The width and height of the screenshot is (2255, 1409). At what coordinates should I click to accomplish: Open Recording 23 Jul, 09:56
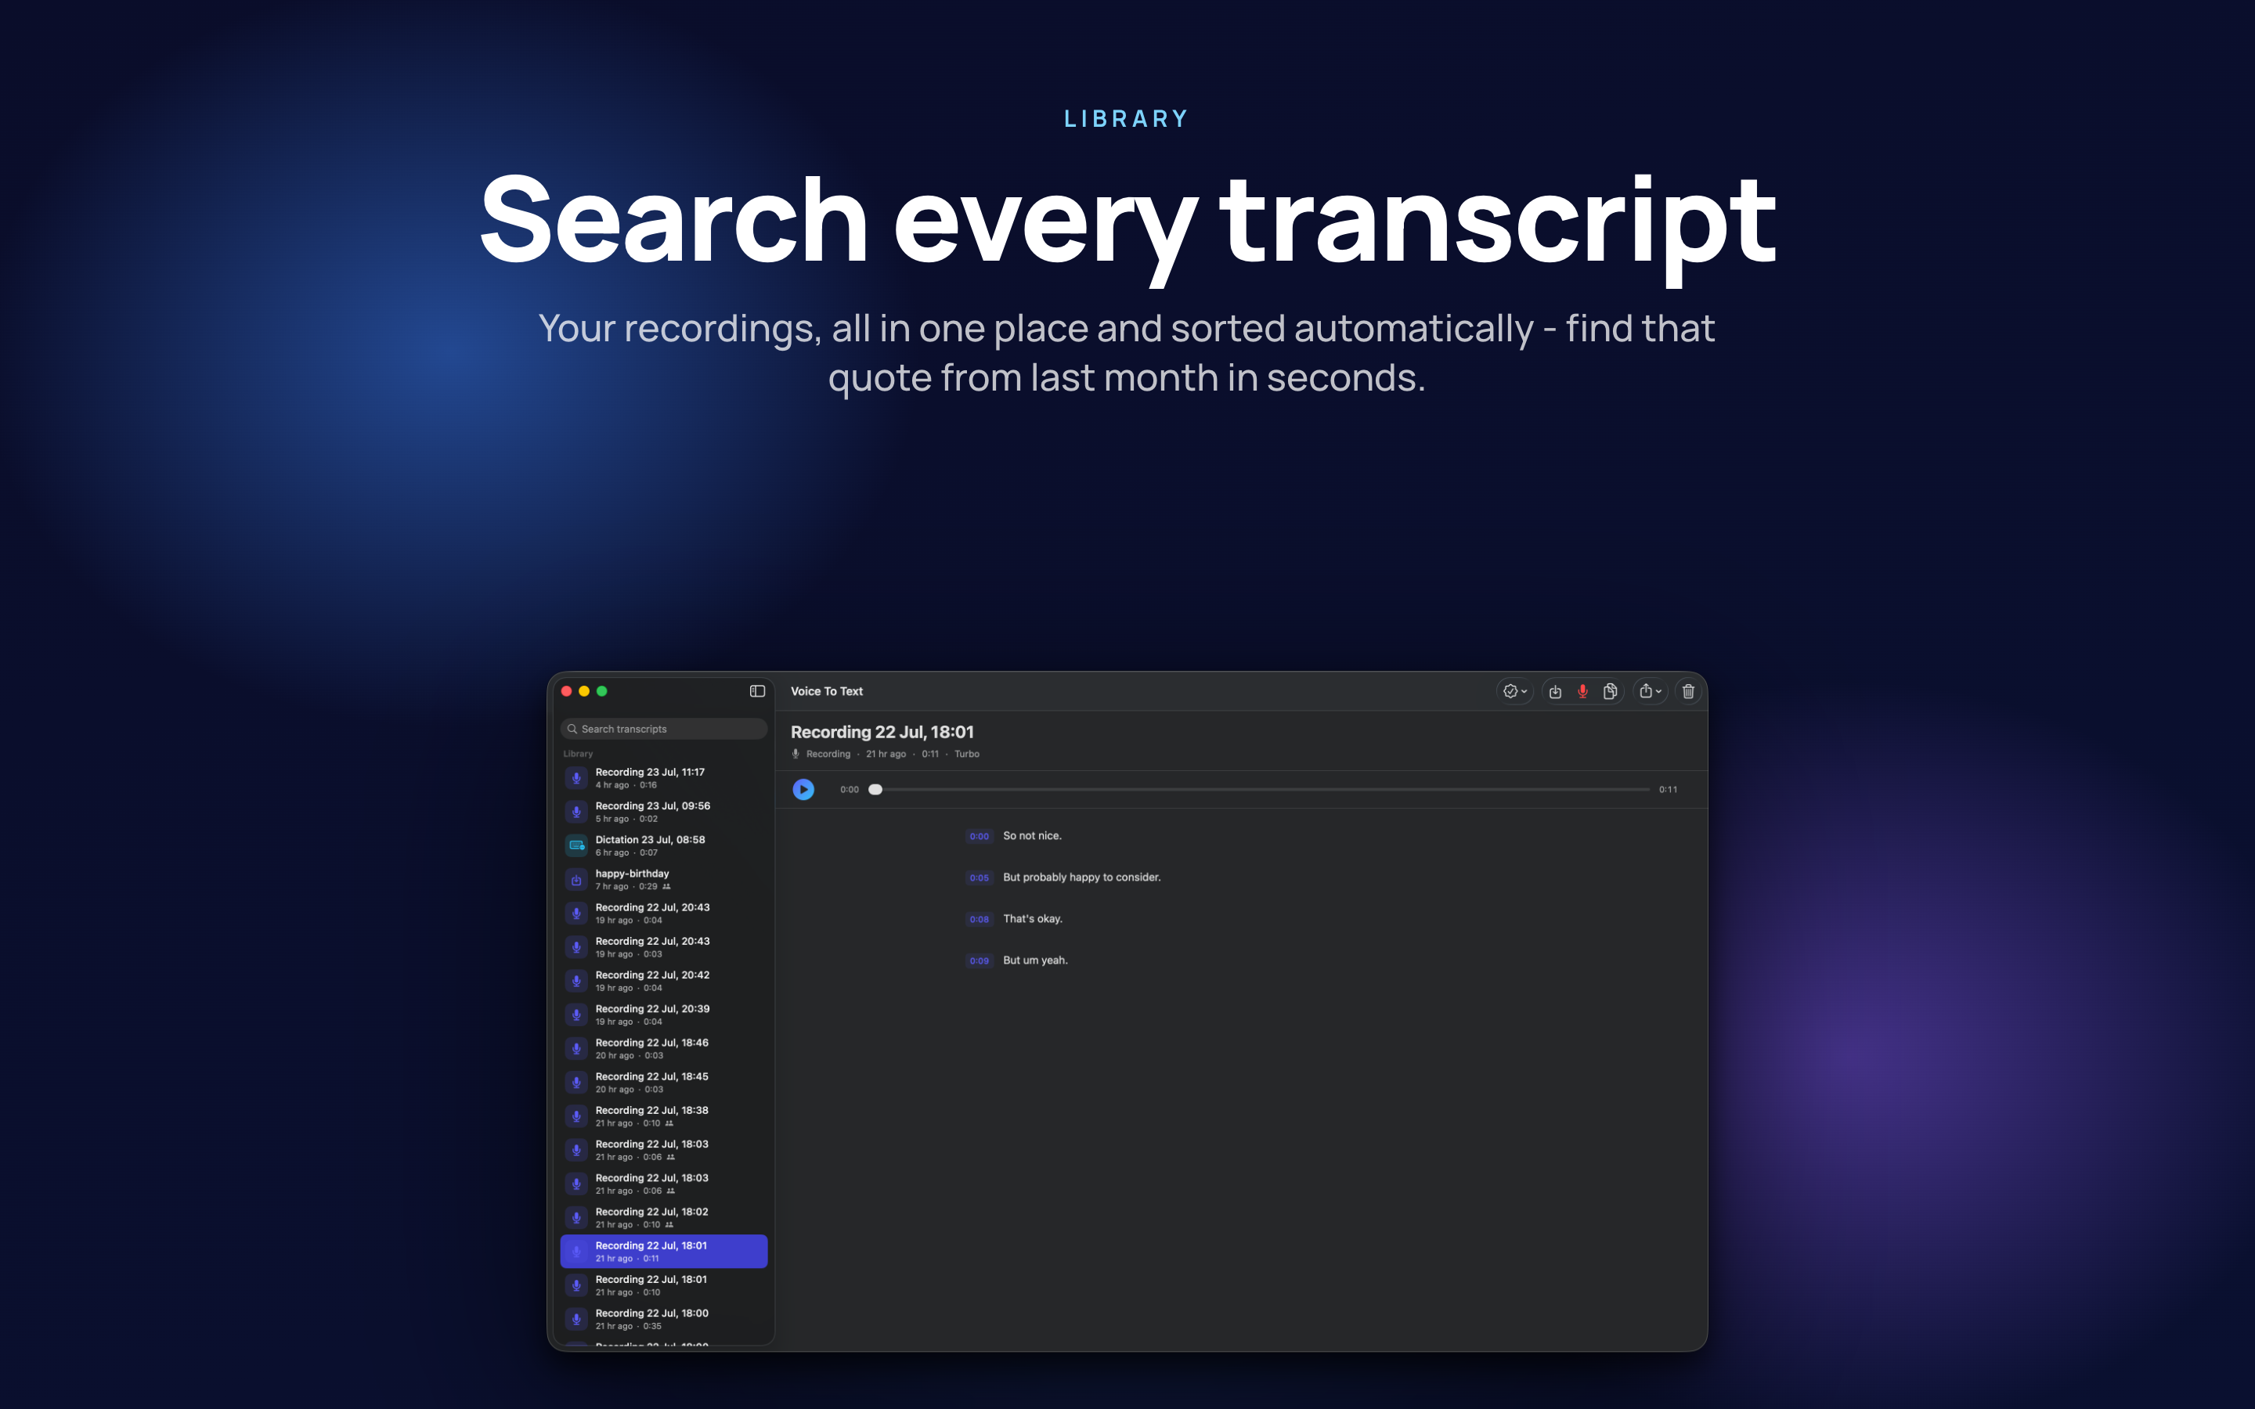[x=663, y=812]
